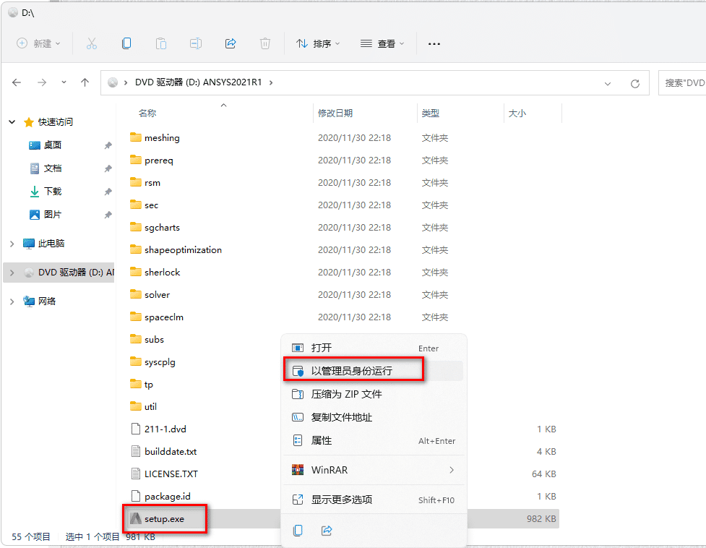Click copy icon at context menu bottom

point(298,531)
